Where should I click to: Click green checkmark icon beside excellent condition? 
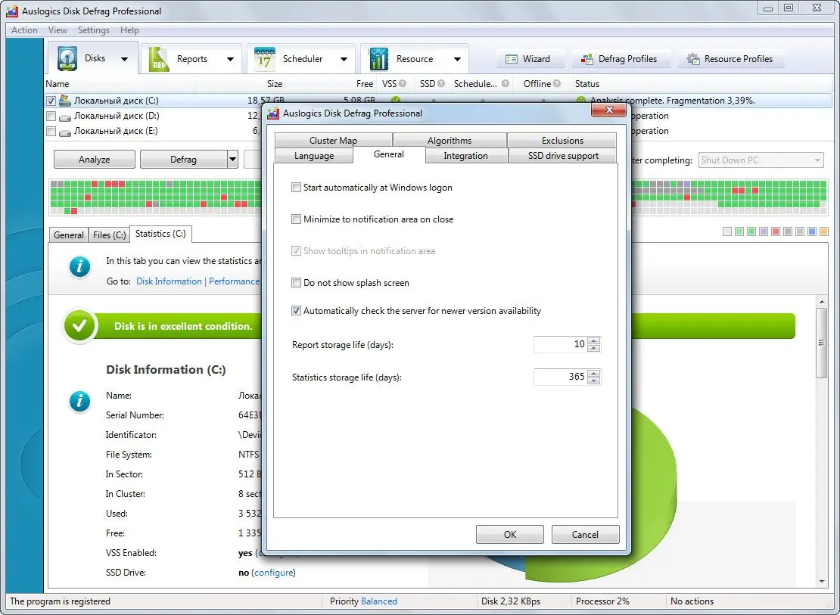pyautogui.click(x=79, y=326)
